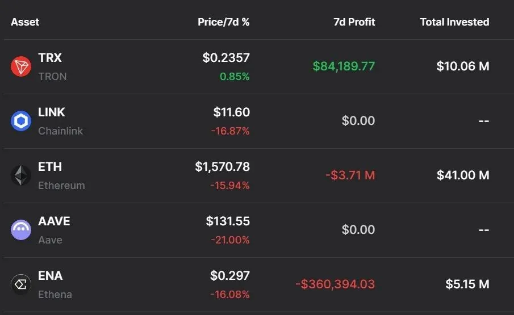This screenshot has width=514, height=315.
Task: Click the Ethereum diamond logo icon
Action: (x=21, y=175)
